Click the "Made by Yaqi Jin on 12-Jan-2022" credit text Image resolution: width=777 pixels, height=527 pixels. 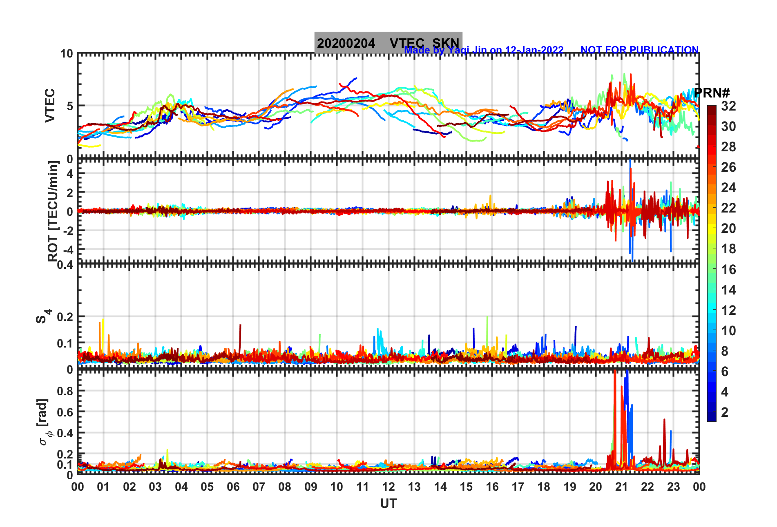tap(484, 50)
